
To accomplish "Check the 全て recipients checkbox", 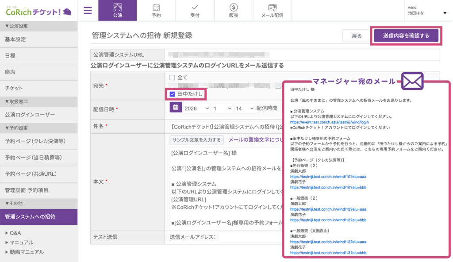I will [x=173, y=77].
